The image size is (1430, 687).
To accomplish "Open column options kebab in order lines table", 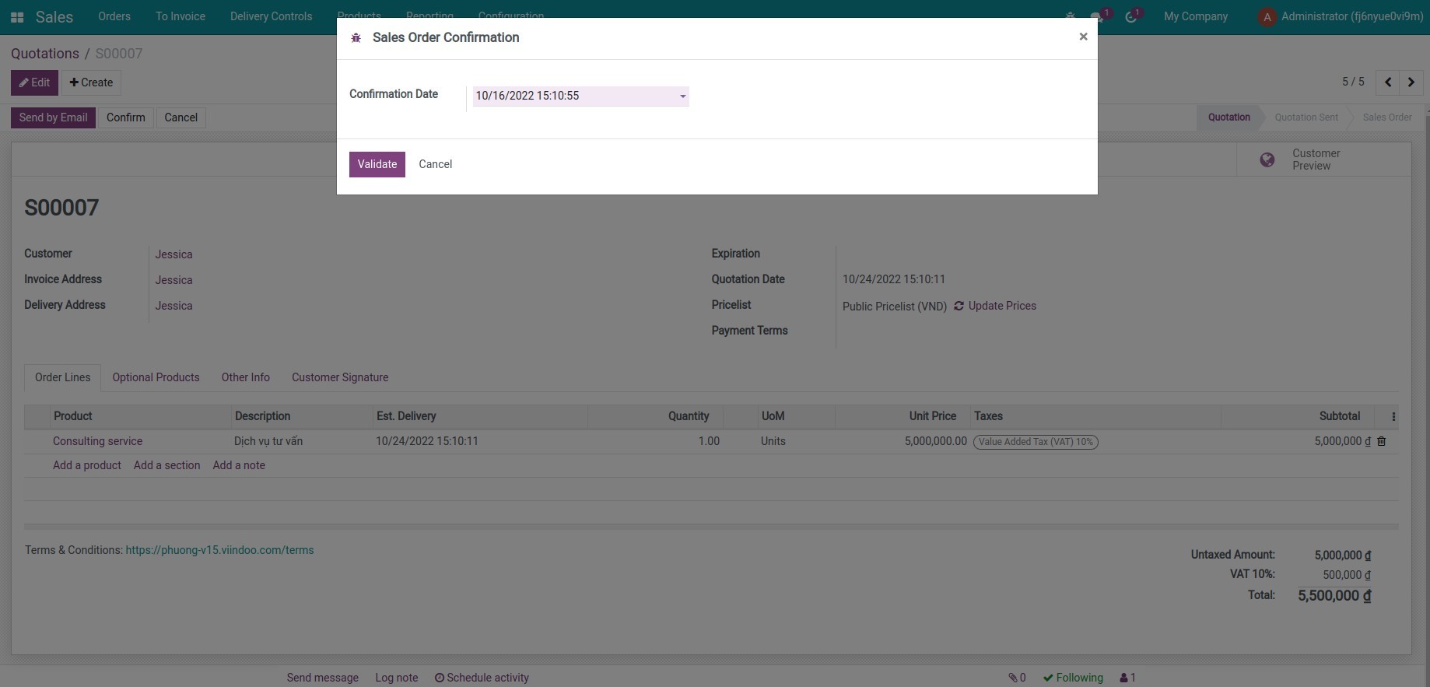I will (x=1393, y=417).
